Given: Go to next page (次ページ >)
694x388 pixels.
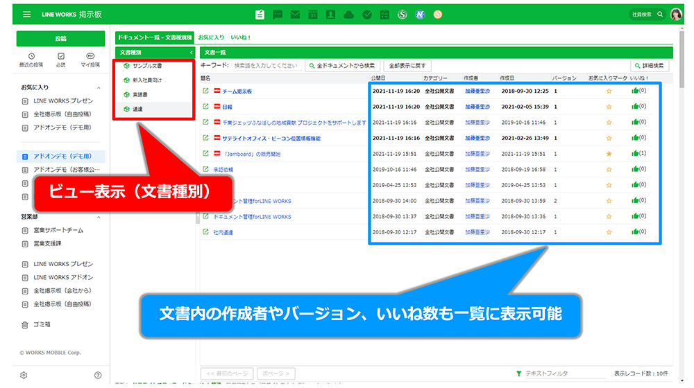Looking at the screenshot, I should [x=276, y=373].
